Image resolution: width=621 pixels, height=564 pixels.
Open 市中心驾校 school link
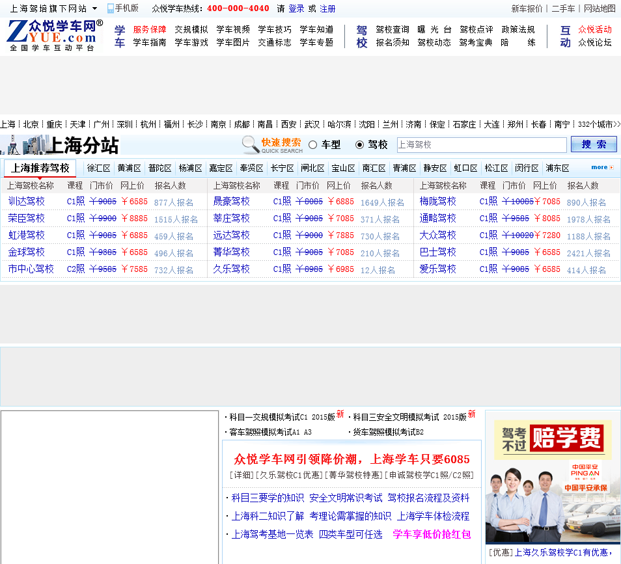coord(31,269)
